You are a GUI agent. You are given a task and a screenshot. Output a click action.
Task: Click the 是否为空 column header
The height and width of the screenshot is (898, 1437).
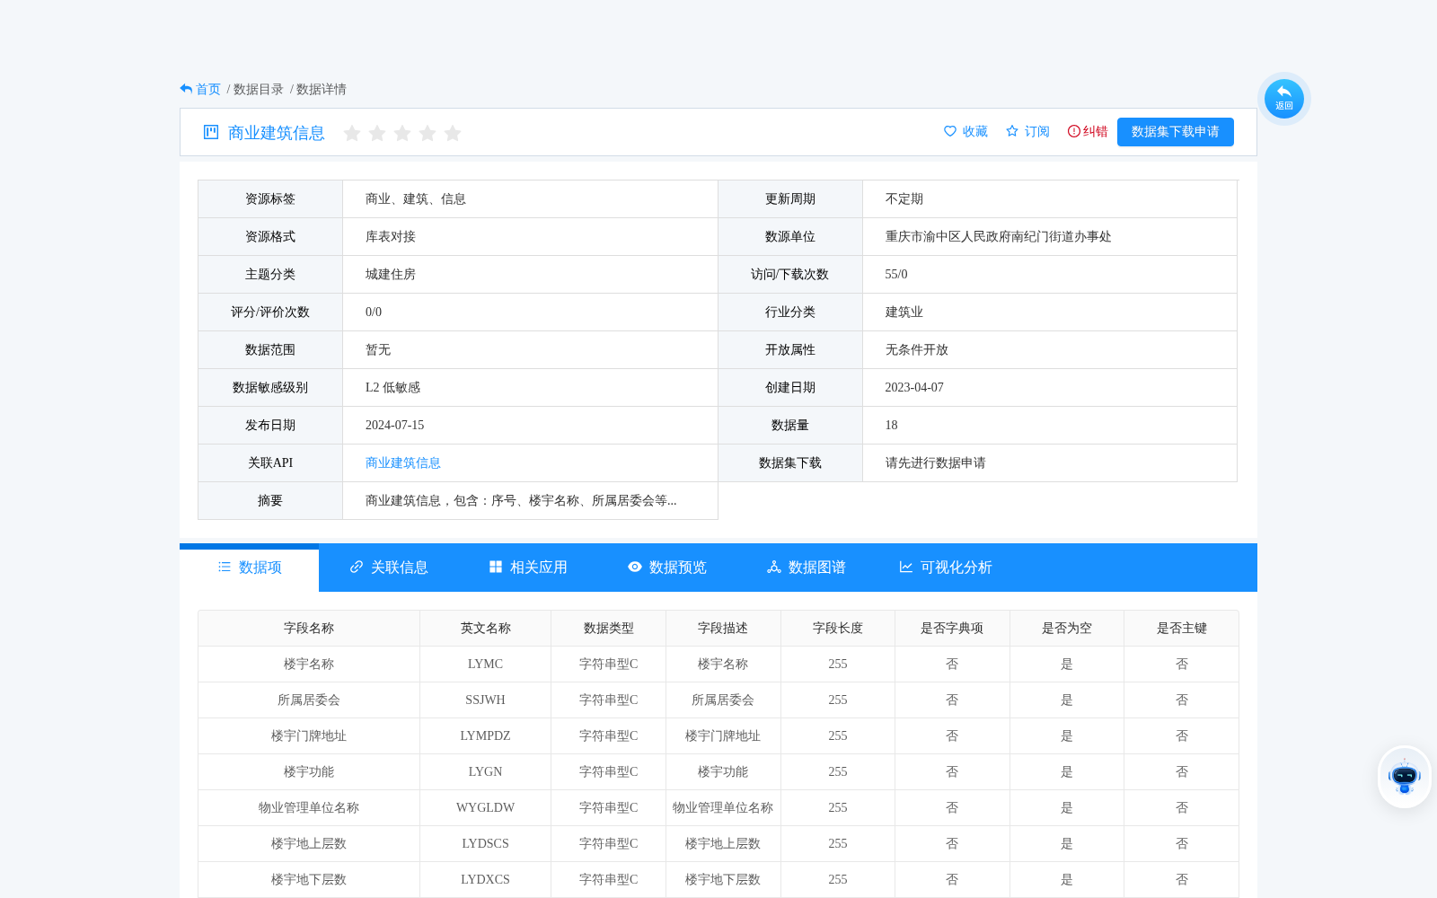tap(1067, 628)
